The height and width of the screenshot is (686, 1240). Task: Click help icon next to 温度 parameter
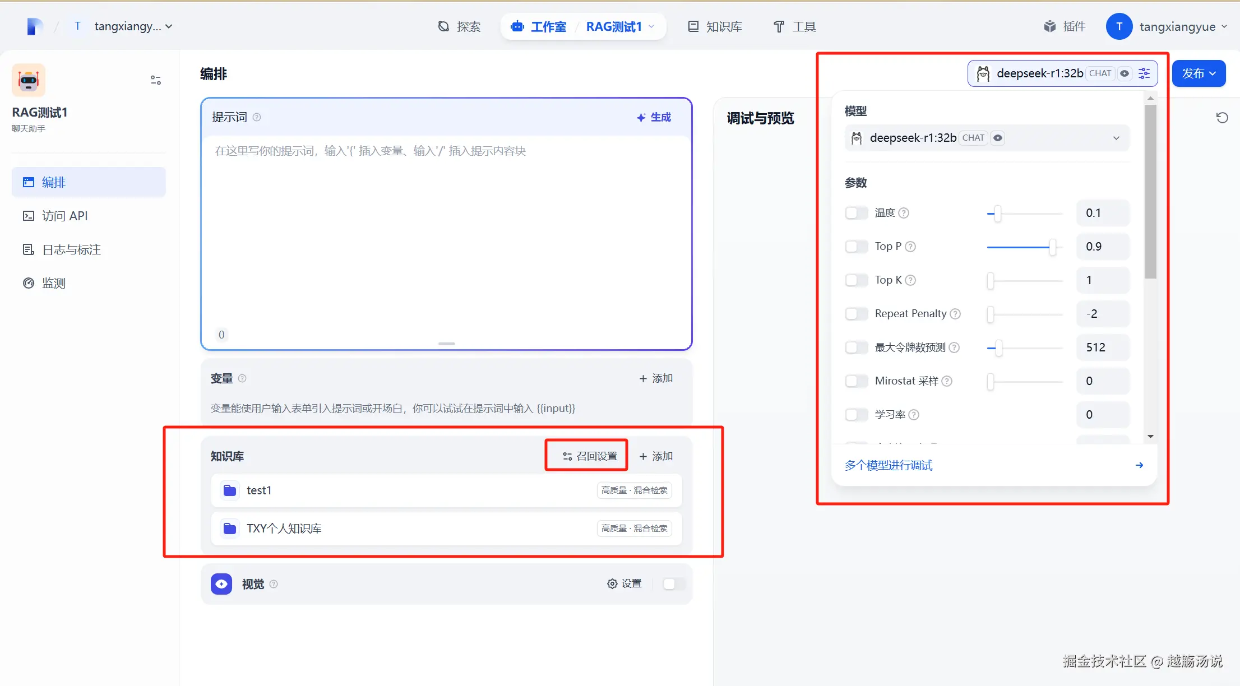pos(904,213)
